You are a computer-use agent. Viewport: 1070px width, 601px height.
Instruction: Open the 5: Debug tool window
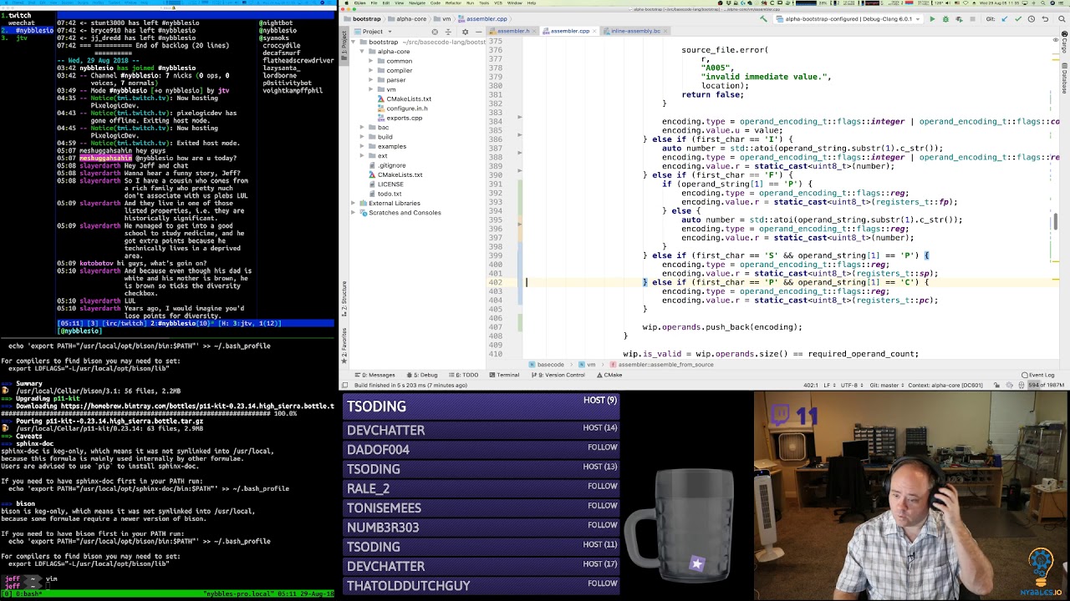tap(420, 375)
